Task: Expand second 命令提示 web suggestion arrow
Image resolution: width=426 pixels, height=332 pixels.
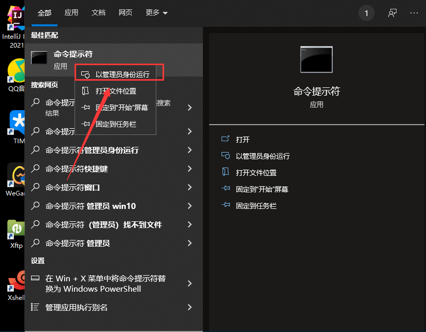Action: [189, 131]
